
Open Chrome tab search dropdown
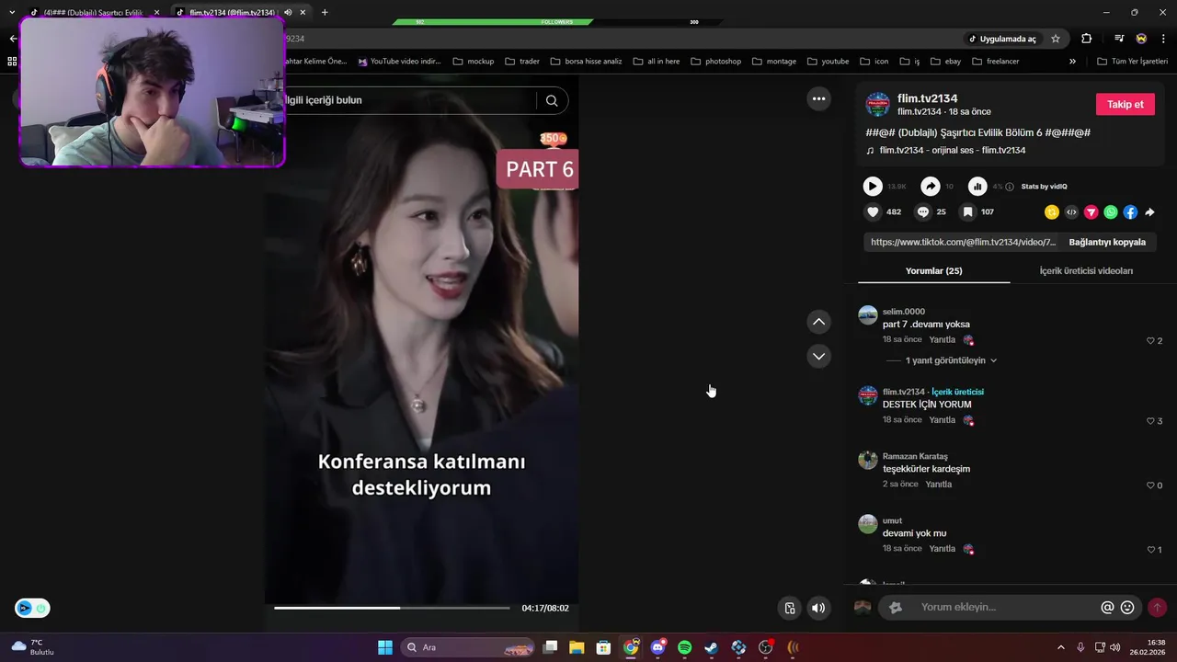click(x=12, y=12)
